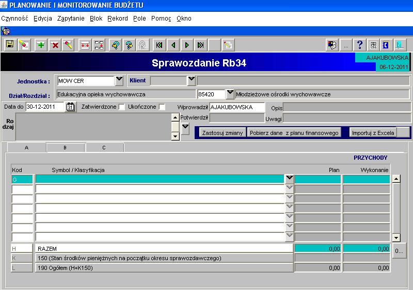Click down arrow of the table scrollbar
This screenshot has width=413, height=290.
396,237
